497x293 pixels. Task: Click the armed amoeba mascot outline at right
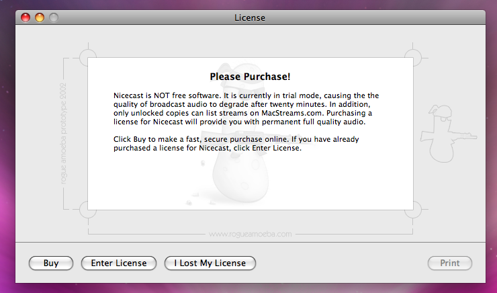tap(447, 134)
